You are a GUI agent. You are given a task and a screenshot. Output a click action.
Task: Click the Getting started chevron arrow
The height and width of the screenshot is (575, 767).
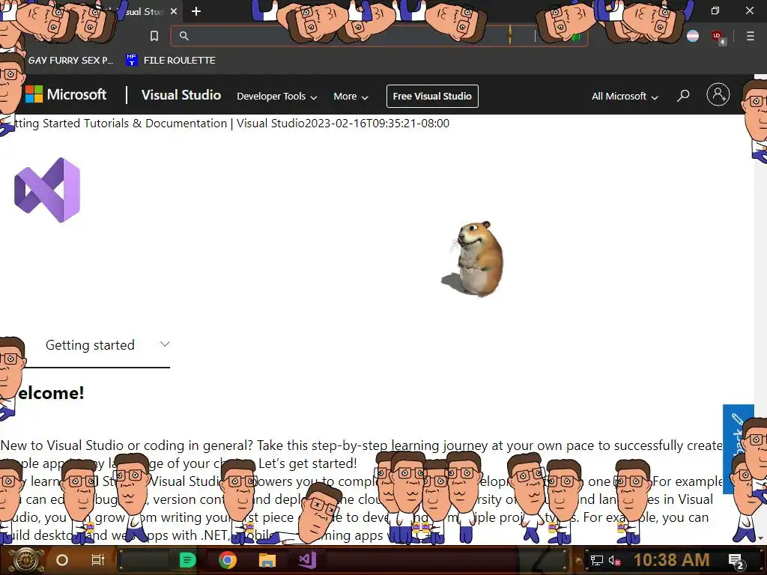coord(165,344)
